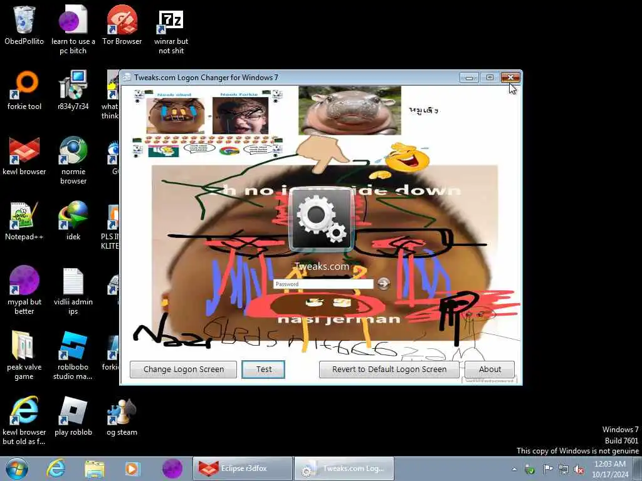This screenshot has height=481, width=642.
Task: Click the muted volume tray icon
Action: tap(579, 470)
